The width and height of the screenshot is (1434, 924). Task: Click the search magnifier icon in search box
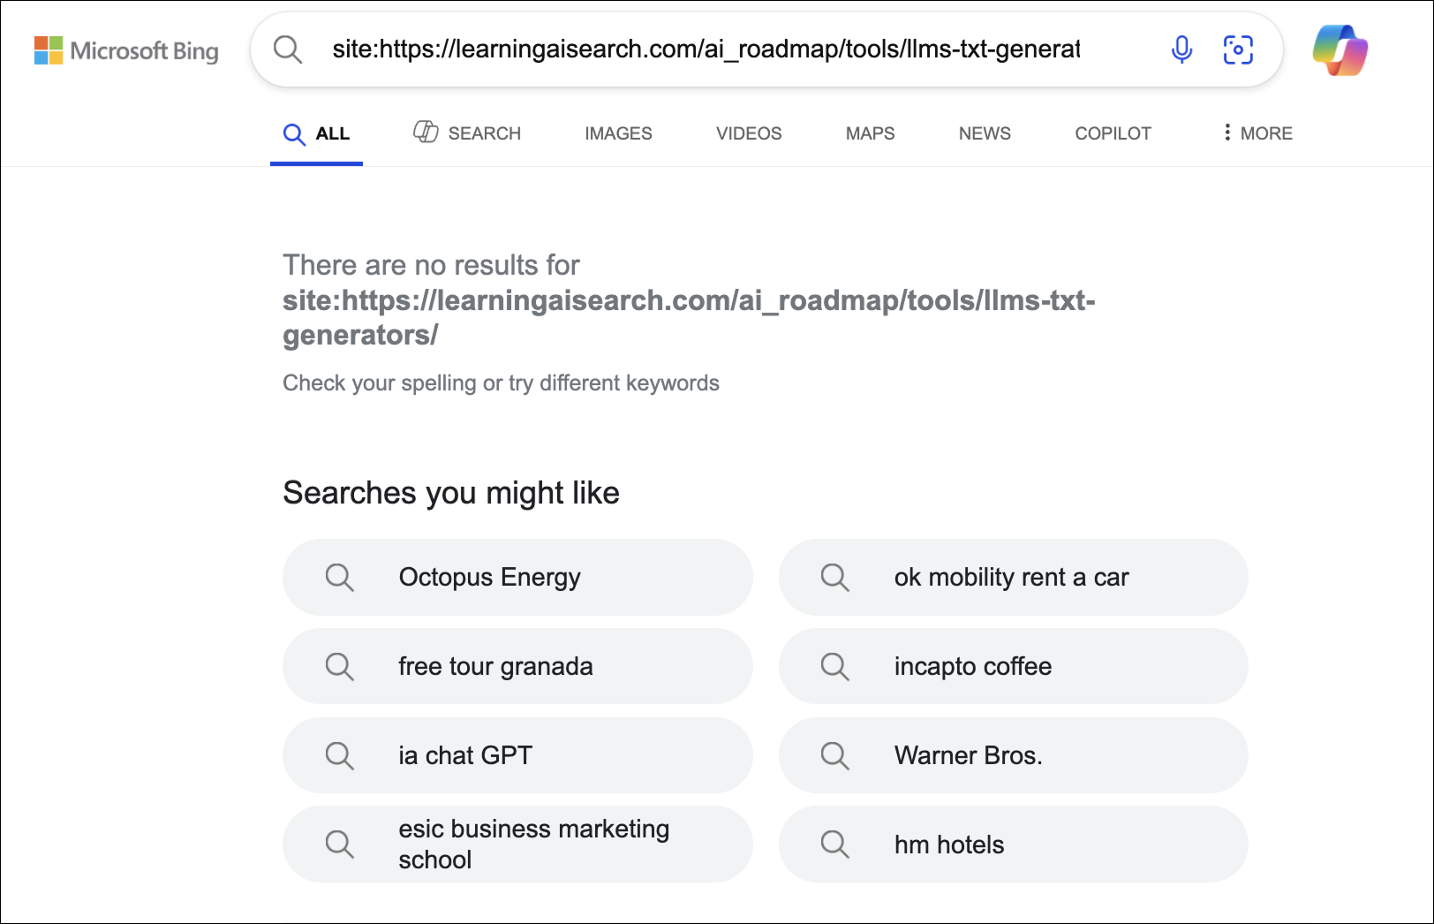(x=288, y=49)
